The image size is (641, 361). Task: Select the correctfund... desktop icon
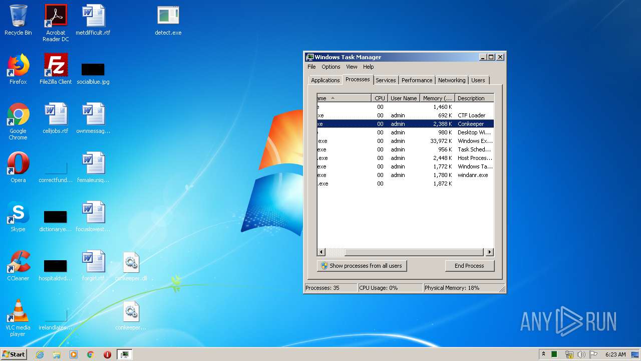click(x=56, y=170)
